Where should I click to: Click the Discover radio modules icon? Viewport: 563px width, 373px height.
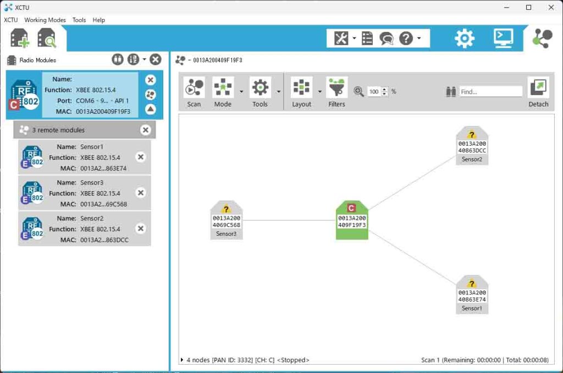[47, 38]
